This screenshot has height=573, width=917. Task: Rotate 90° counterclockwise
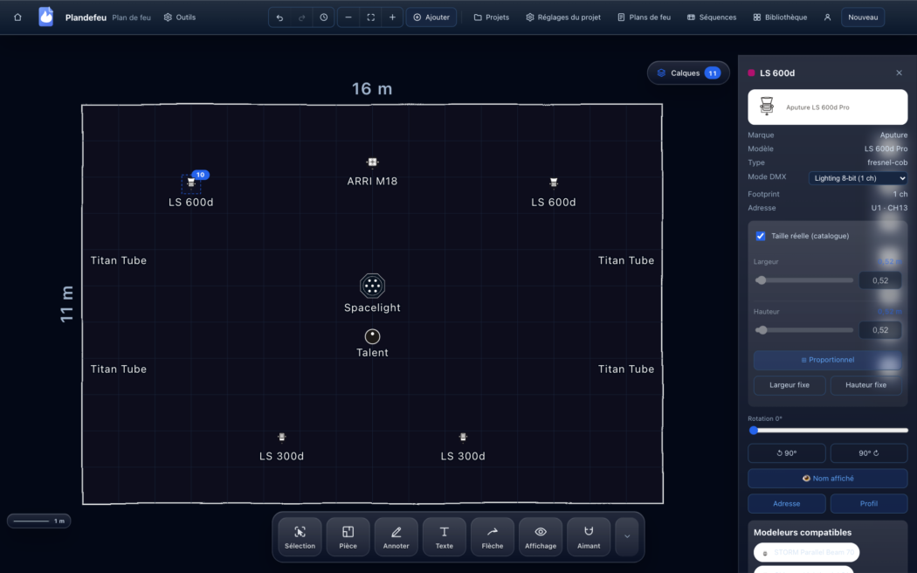[787, 453]
